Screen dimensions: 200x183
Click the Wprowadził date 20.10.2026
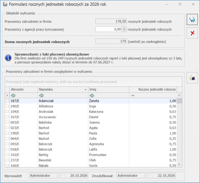click(76, 176)
